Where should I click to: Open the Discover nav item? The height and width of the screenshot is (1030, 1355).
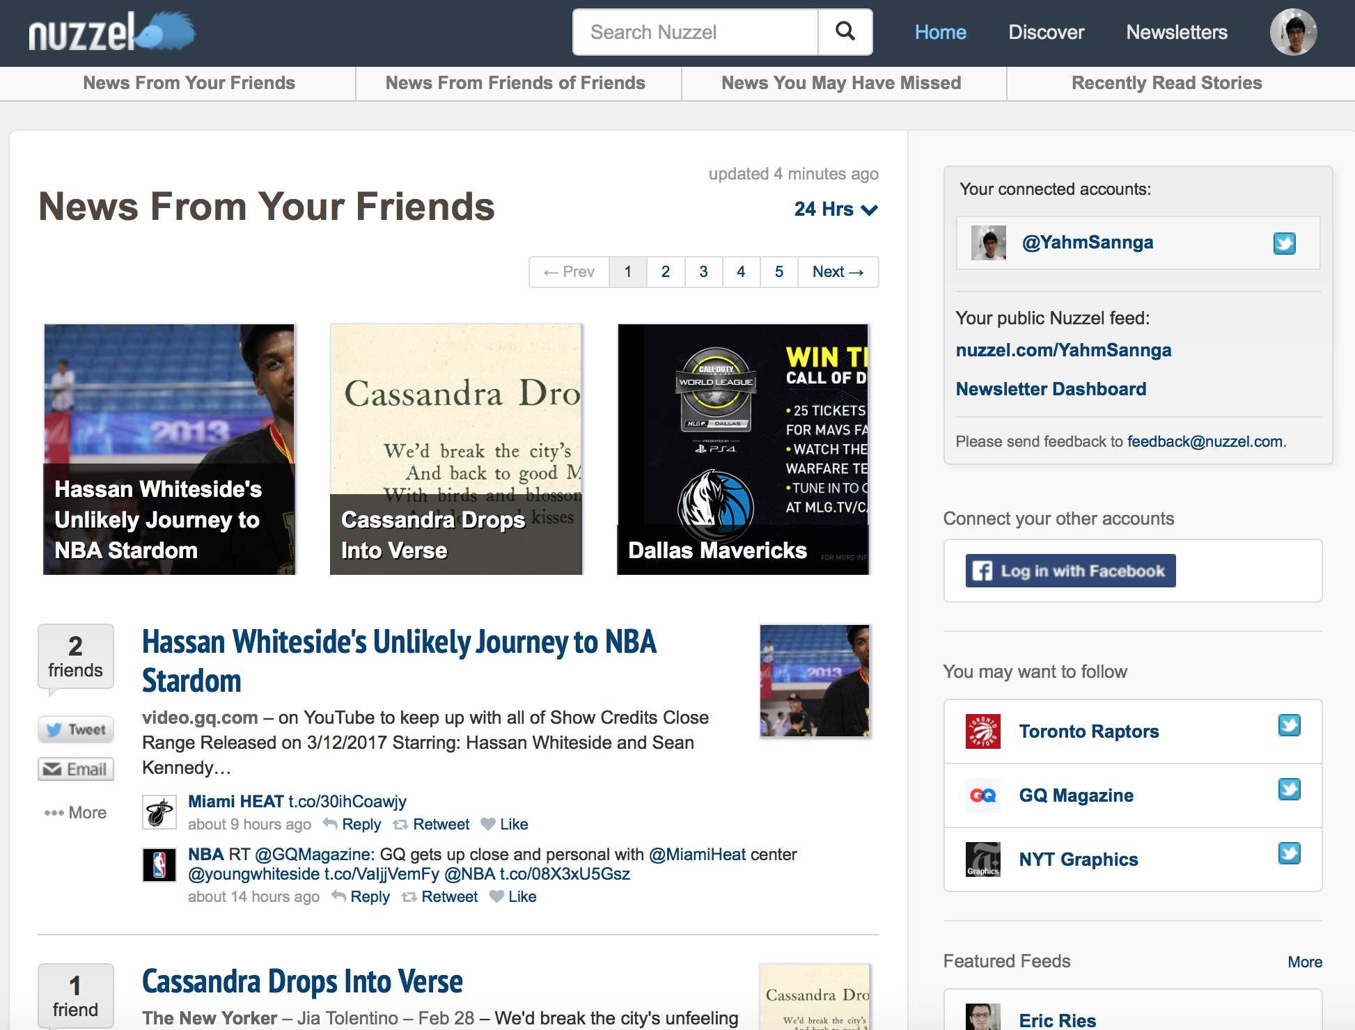[1047, 32]
